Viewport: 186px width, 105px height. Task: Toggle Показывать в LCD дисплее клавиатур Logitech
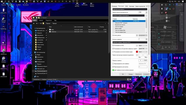(x=113, y=49)
